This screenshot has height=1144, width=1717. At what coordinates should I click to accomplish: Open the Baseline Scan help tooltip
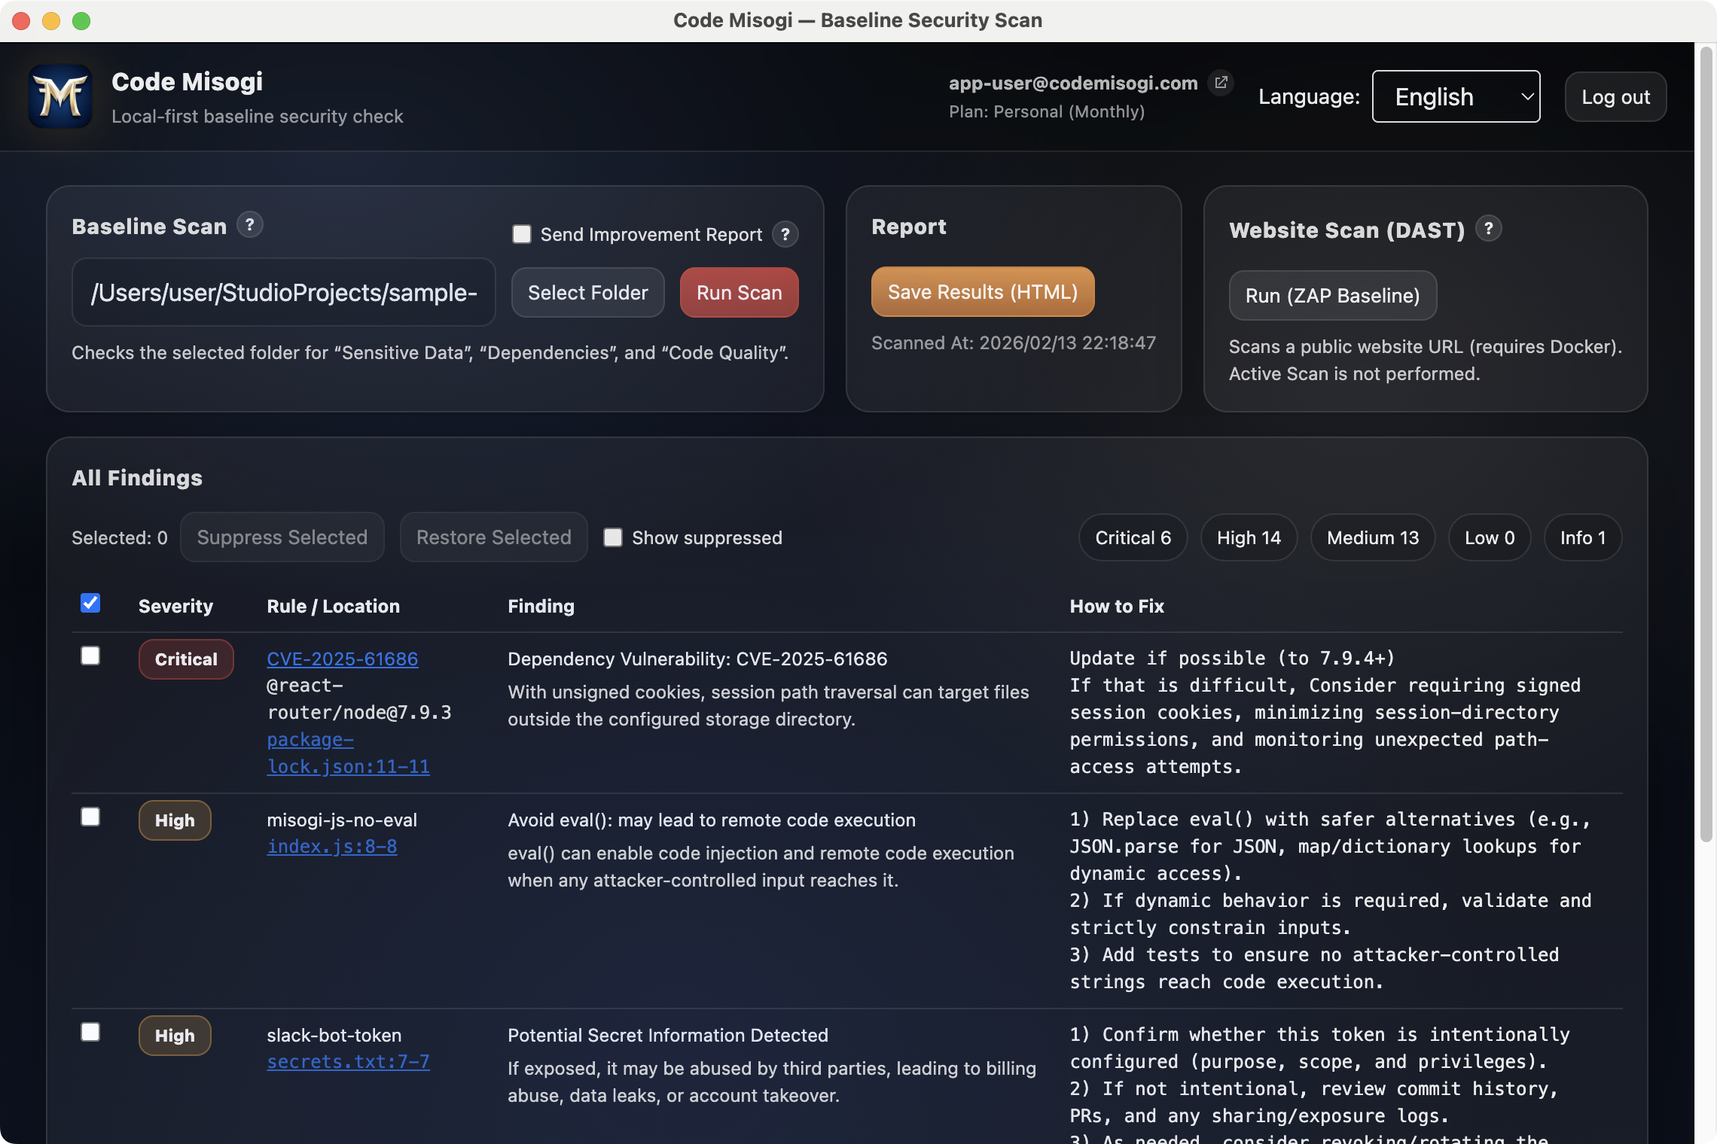click(250, 224)
